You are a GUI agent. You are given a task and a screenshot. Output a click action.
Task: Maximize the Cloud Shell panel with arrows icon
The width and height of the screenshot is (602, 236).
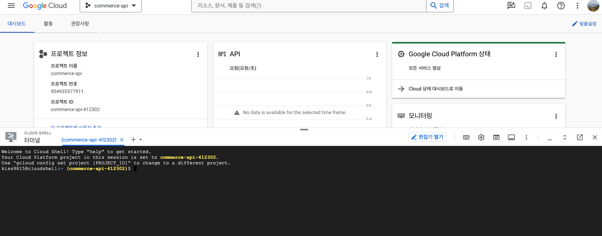(x=565, y=137)
